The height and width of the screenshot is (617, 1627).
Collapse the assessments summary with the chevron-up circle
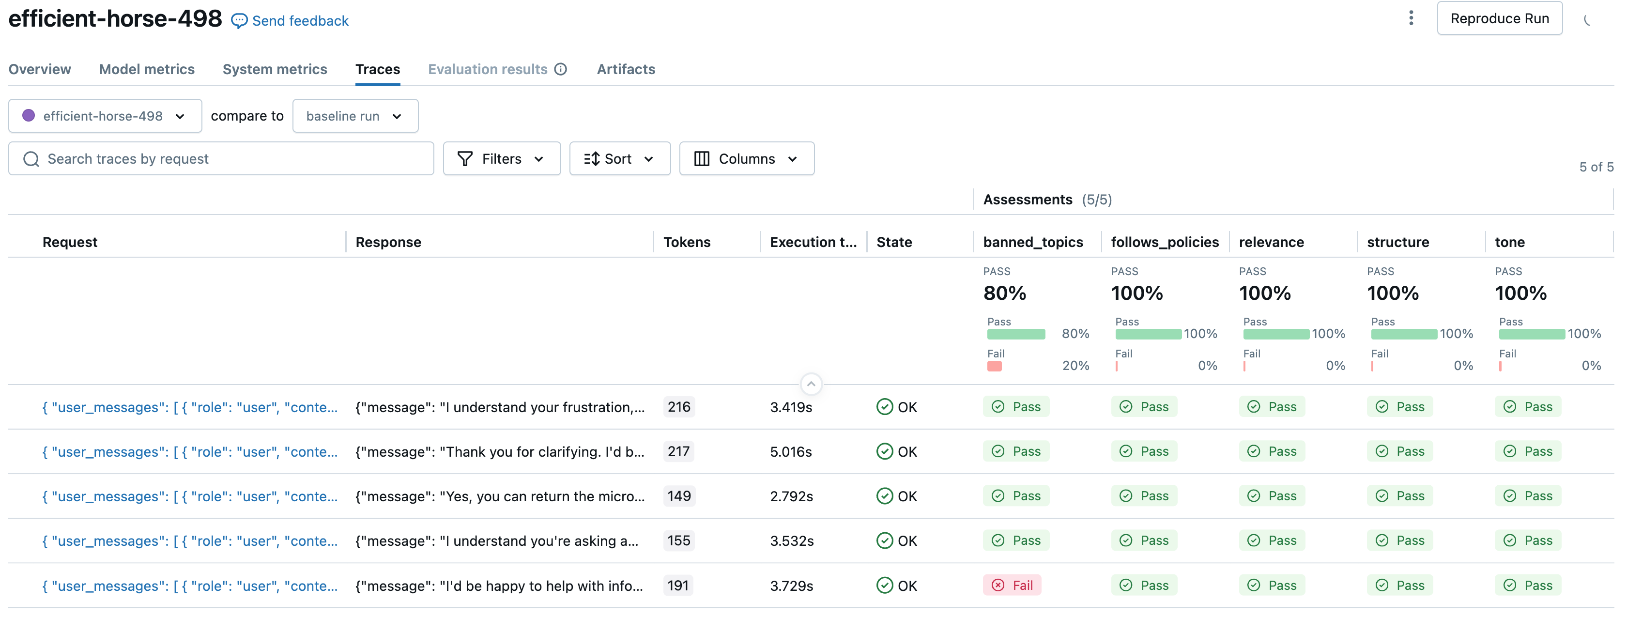pyautogui.click(x=811, y=384)
